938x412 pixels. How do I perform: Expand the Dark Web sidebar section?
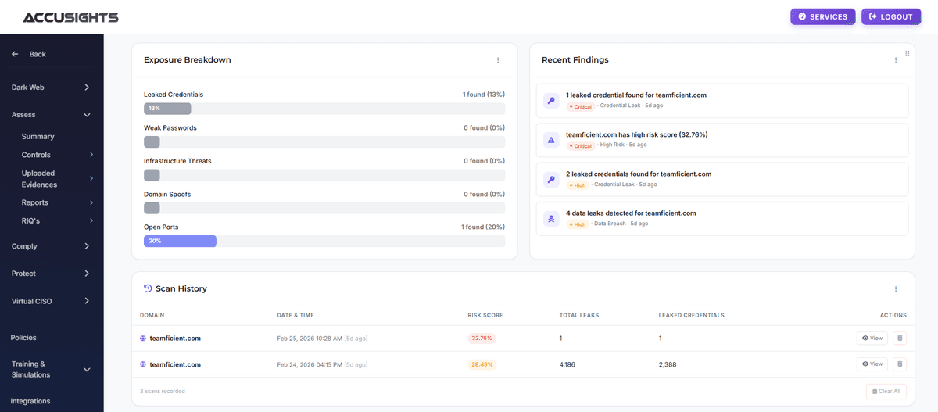(87, 88)
